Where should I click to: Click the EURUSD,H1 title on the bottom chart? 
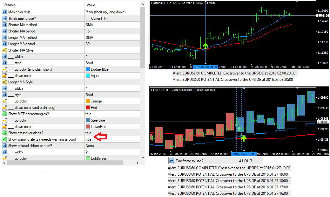pos(159,90)
